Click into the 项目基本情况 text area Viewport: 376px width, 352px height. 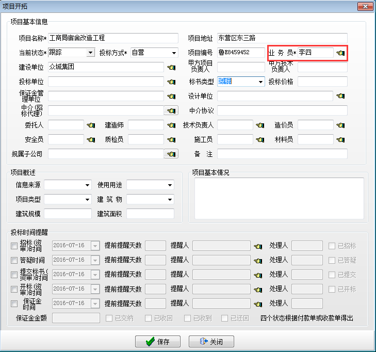(279, 198)
